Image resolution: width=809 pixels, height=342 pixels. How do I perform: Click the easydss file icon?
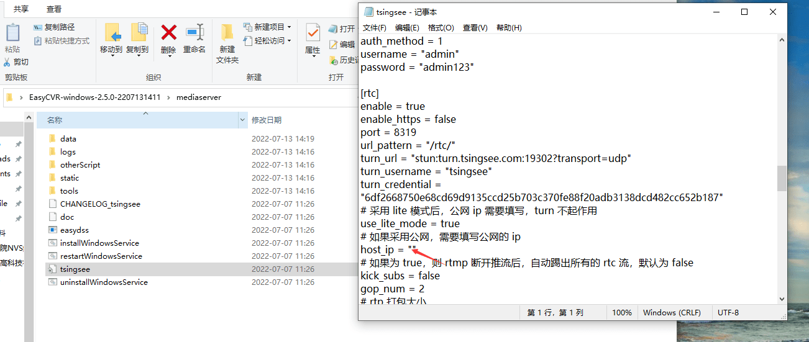tap(52, 230)
